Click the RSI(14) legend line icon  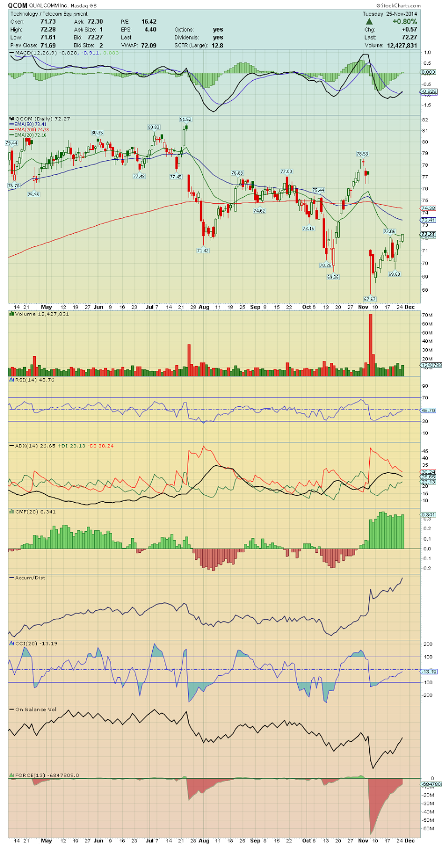click(12, 380)
